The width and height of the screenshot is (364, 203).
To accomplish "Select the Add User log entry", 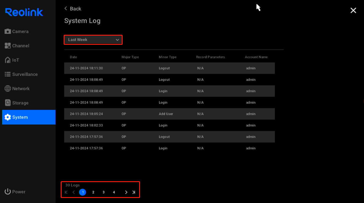I will pos(169,114).
